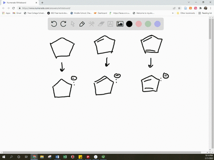Screen dimensions: 214x160
Task: Click the blue document extension icon
Action: 185,8
